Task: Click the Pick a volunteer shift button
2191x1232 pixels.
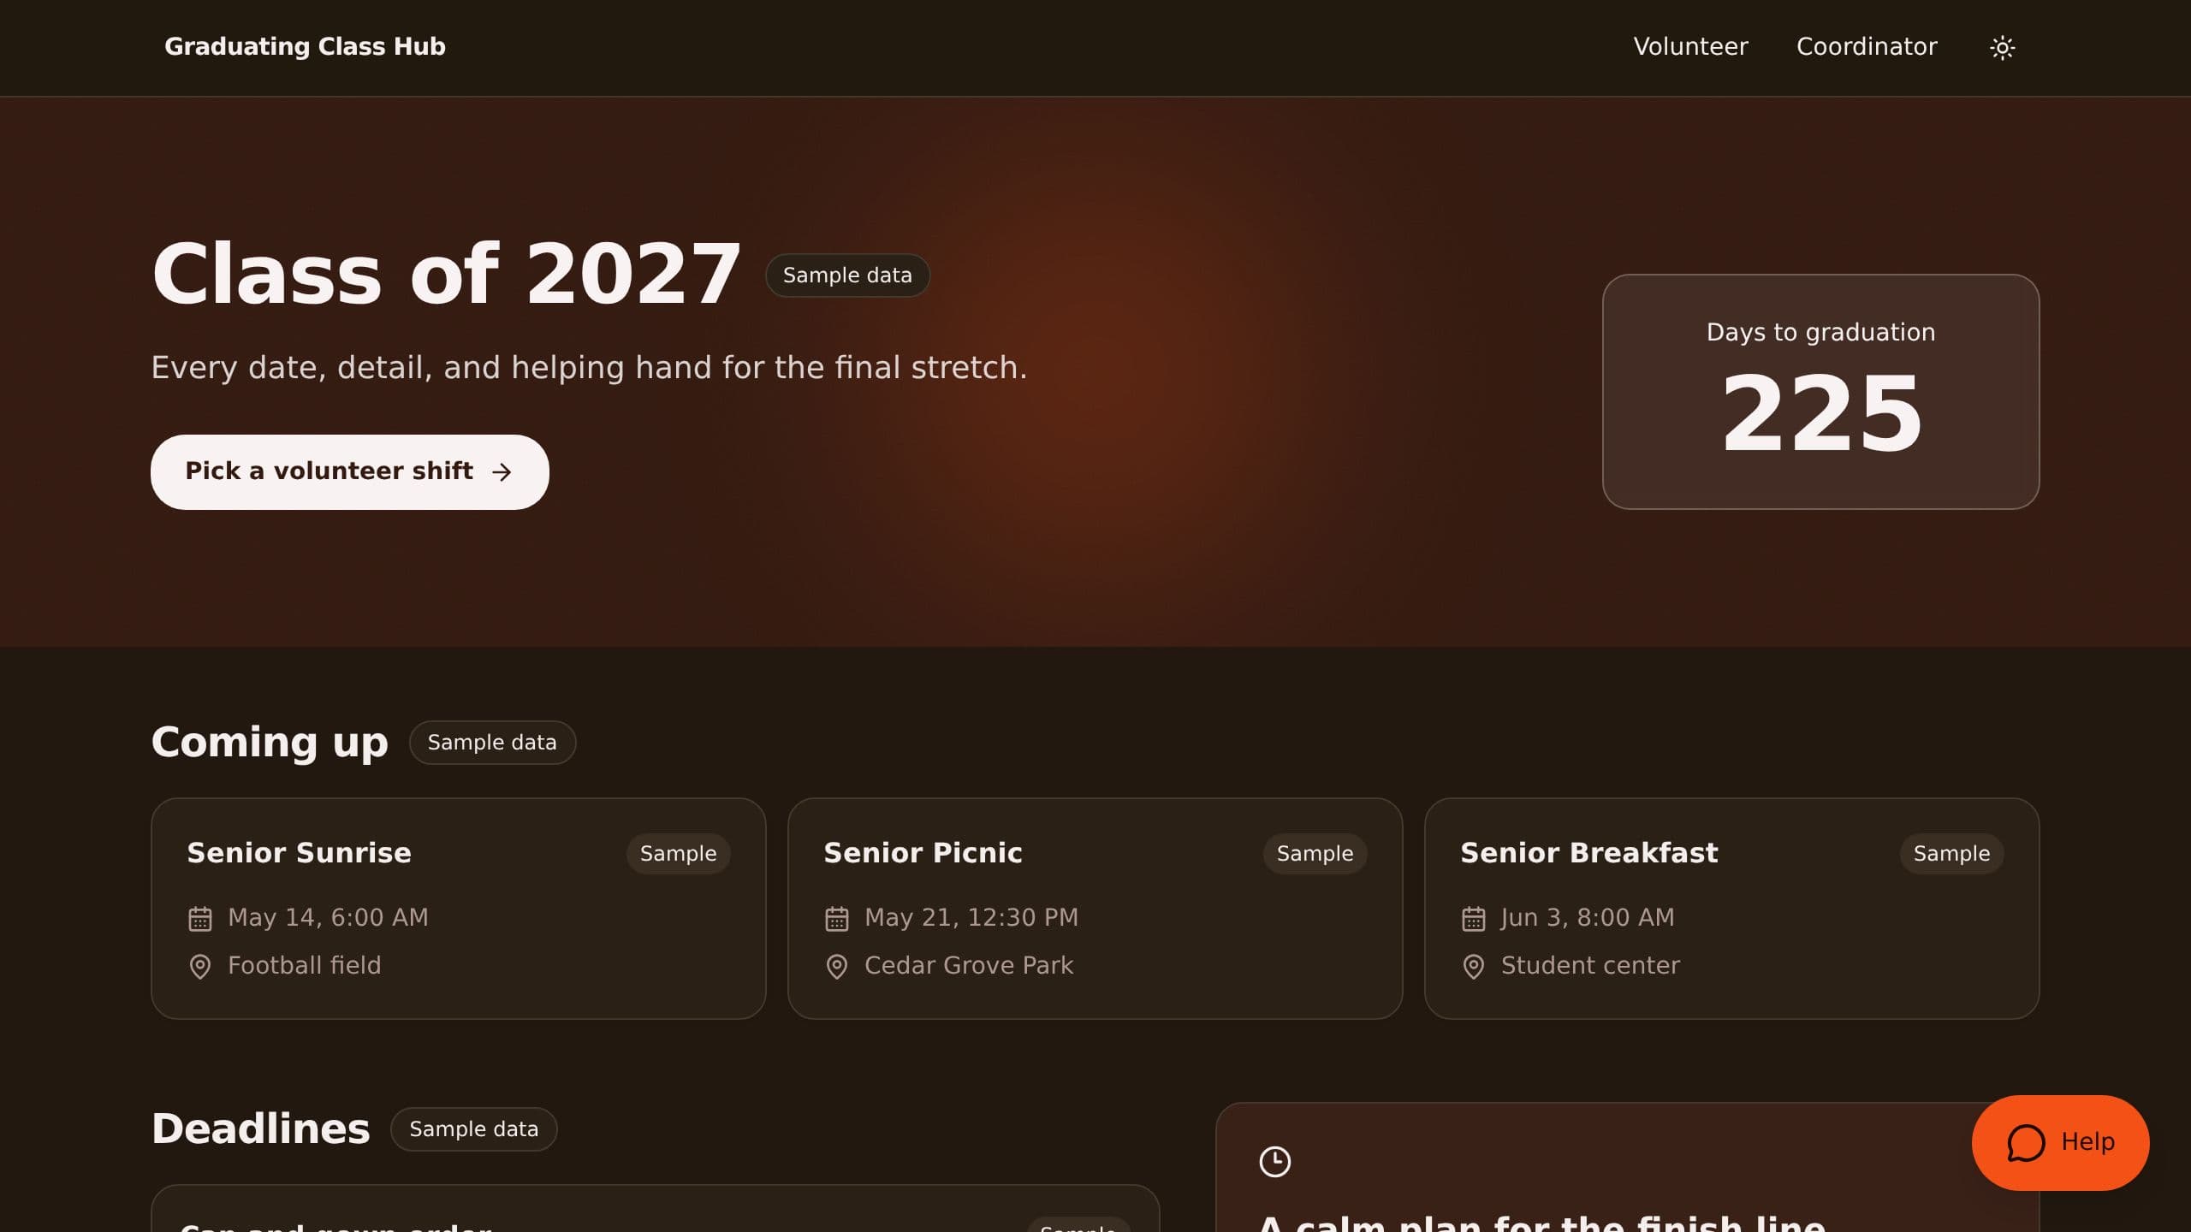Action: click(349, 472)
